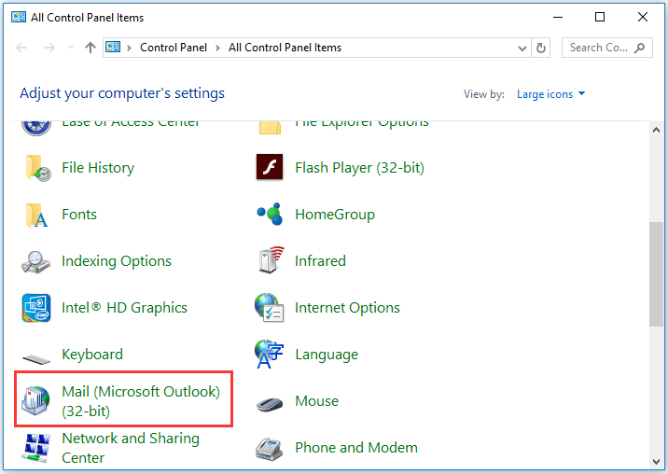The width and height of the screenshot is (668, 474).
Task: Expand the 'Large icons' view dropdown
Action: (550, 94)
